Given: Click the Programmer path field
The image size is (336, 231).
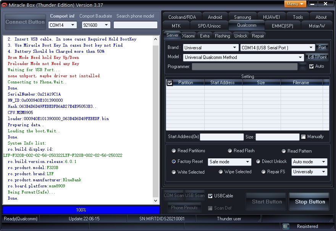Looking at the screenshot, I should [245, 67].
